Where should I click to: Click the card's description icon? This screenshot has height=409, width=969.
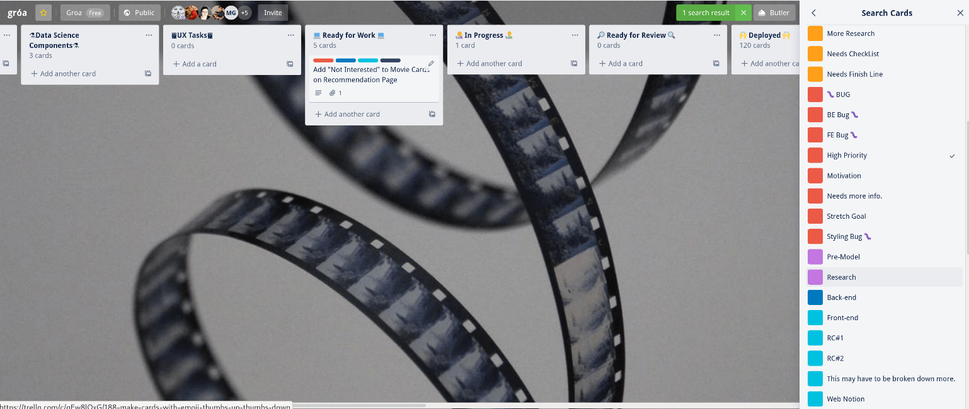pos(318,93)
